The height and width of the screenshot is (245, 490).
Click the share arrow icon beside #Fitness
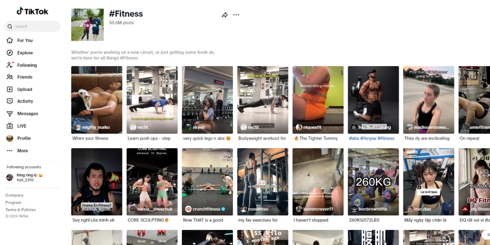[x=225, y=15]
